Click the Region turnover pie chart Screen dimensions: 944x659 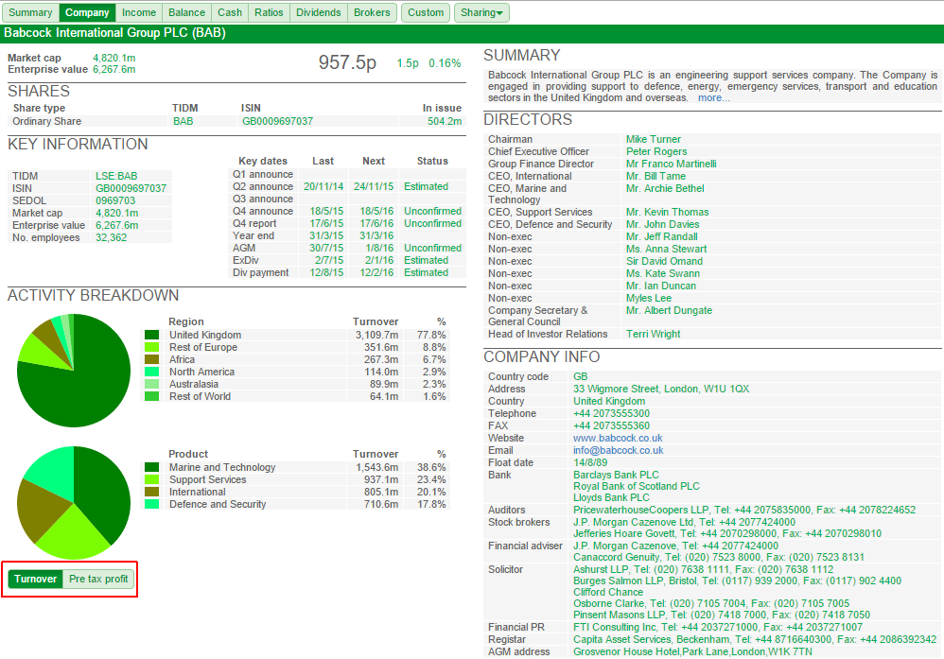tap(74, 370)
